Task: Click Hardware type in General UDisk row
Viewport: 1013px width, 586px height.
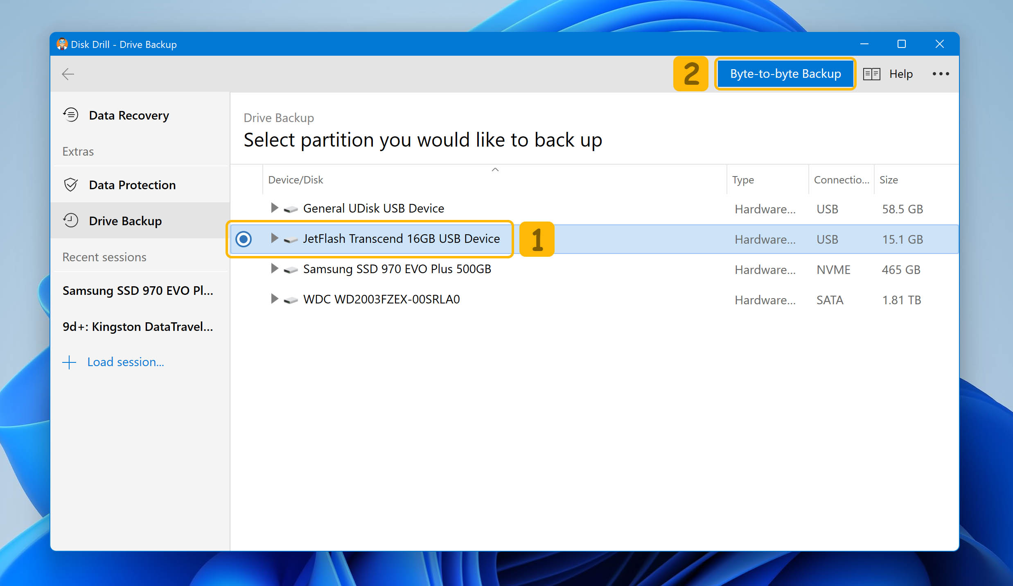Action: pyautogui.click(x=765, y=209)
